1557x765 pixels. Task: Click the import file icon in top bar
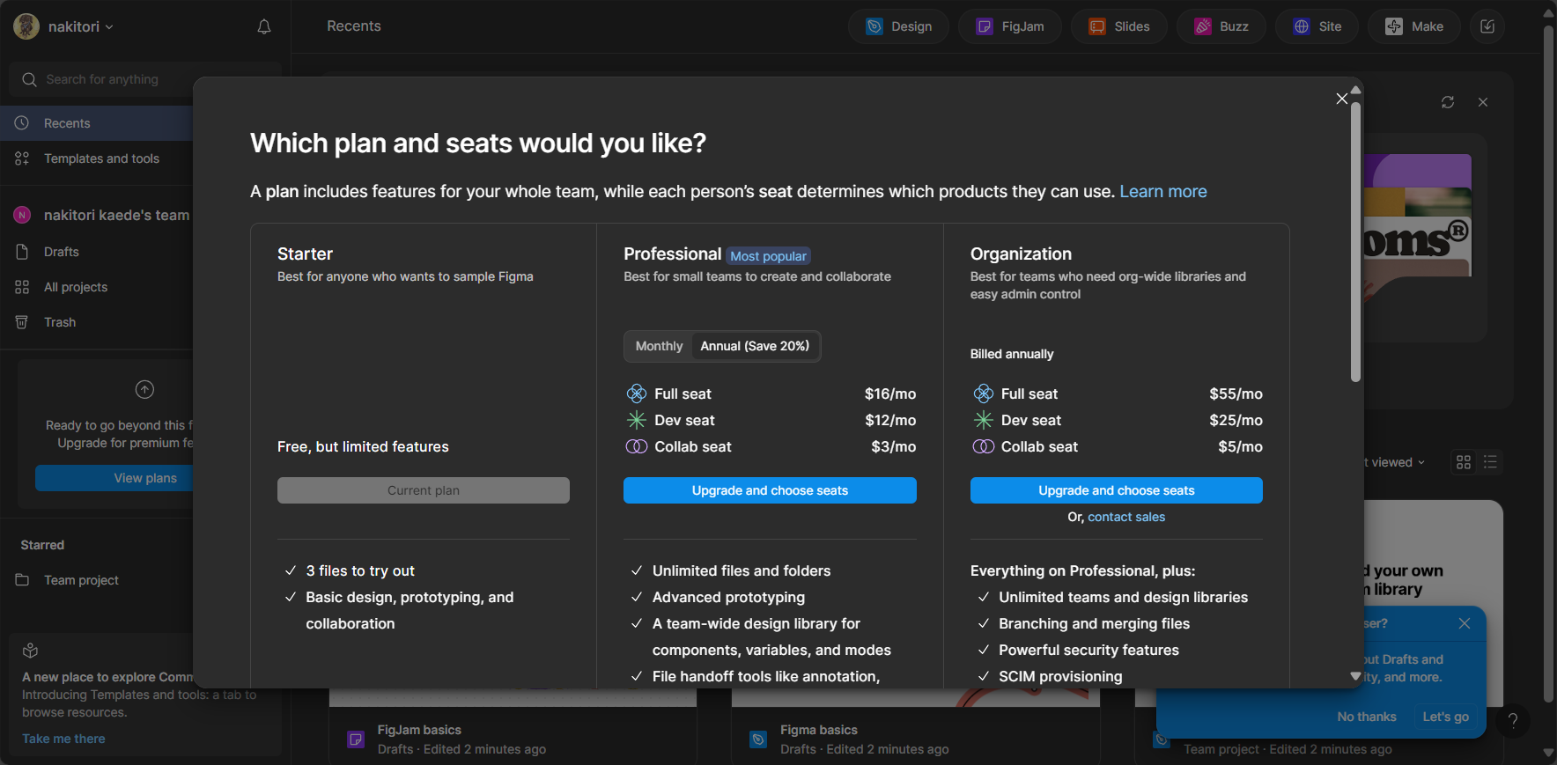pos(1487,26)
